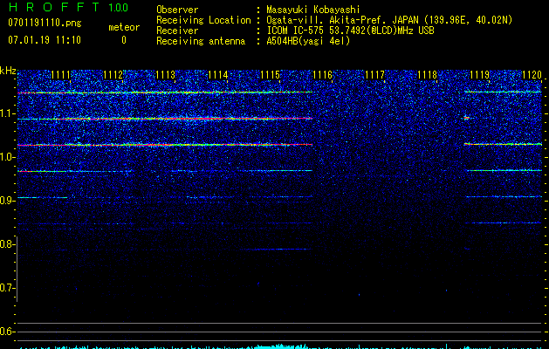Click the 1116 time marker
This screenshot has width=549, height=349.
click(x=322, y=75)
